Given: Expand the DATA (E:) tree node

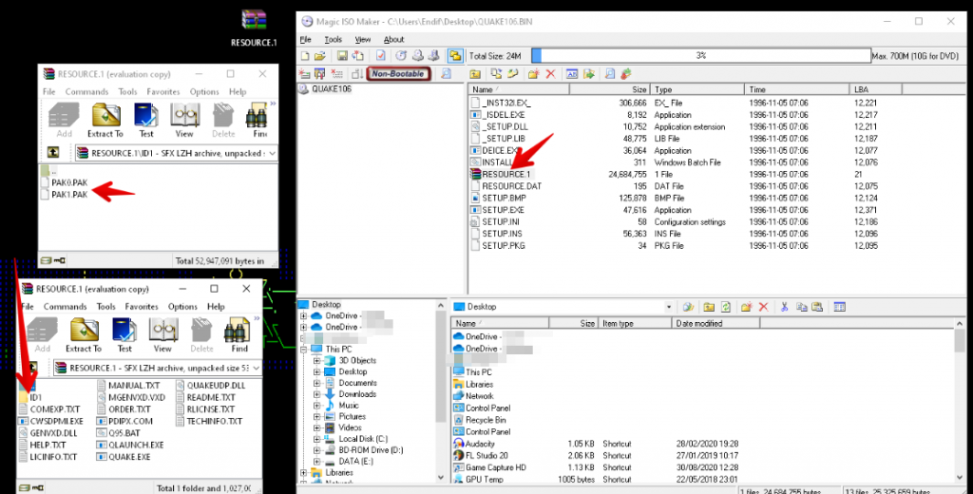Looking at the screenshot, I should click(x=317, y=461).
